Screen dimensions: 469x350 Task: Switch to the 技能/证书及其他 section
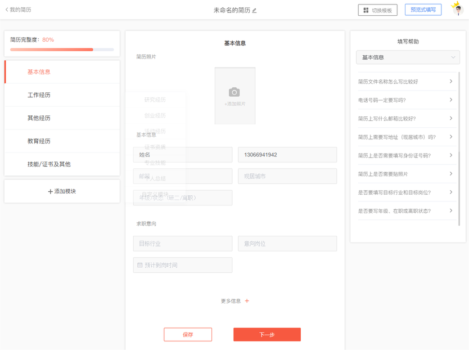click(62, 164)
